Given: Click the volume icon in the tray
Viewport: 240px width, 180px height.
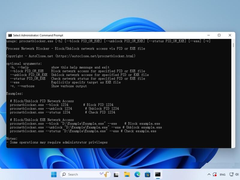Looking at the screenshot, I should click(x=237, y=174).
